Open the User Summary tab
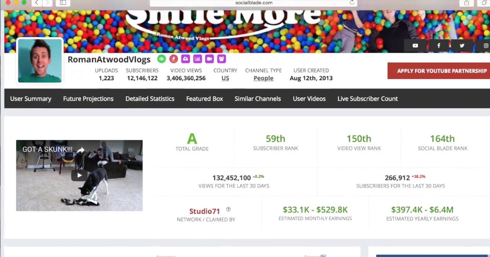 point(31,99)
